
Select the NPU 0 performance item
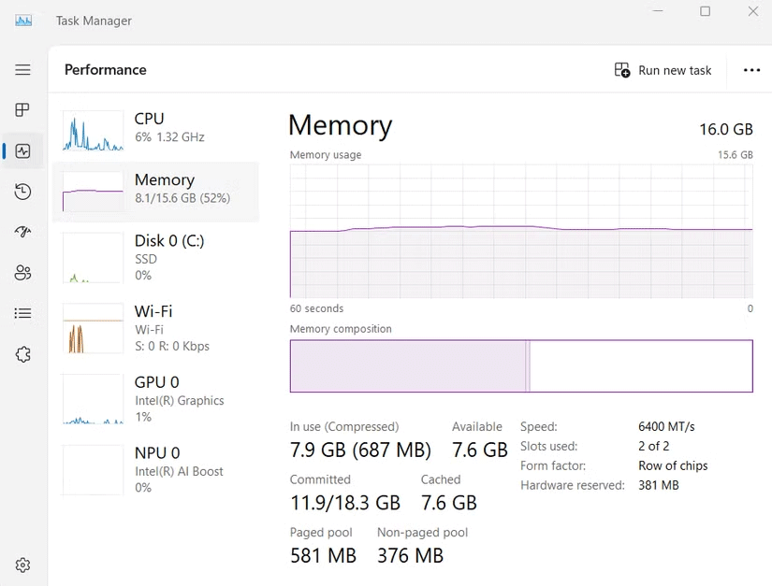pos(155,469)
